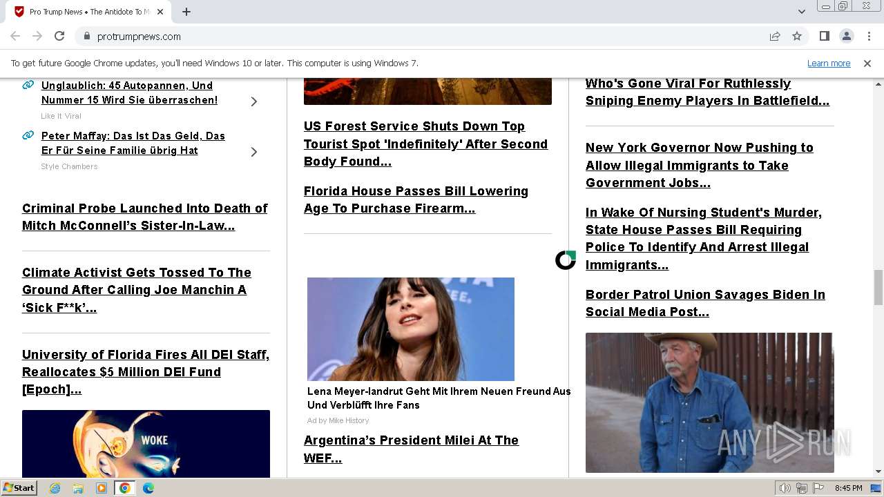Open Chrome three-dot menu
This screenshot has width=884, height=497.
[868, 36]
